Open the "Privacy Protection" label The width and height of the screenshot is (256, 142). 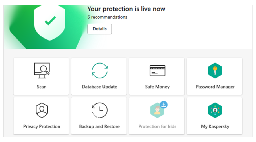point(42,126)
